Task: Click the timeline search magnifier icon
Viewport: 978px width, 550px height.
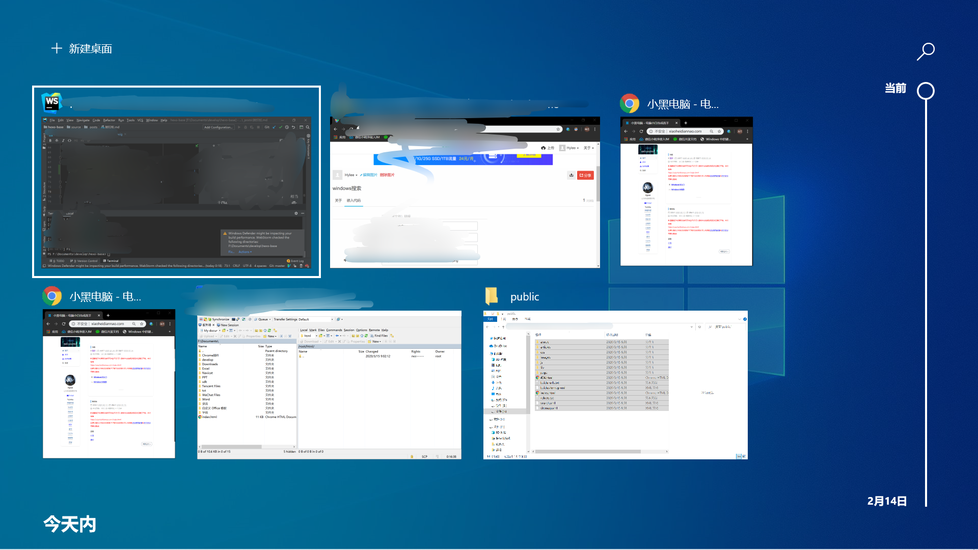Action: point(926,51)
